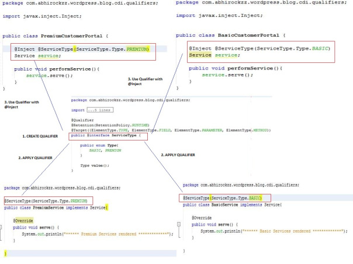Click @Override in the BasicService class
Image resolution: width=353 pixels, height=264 pixels.
[x=202, y=218]
